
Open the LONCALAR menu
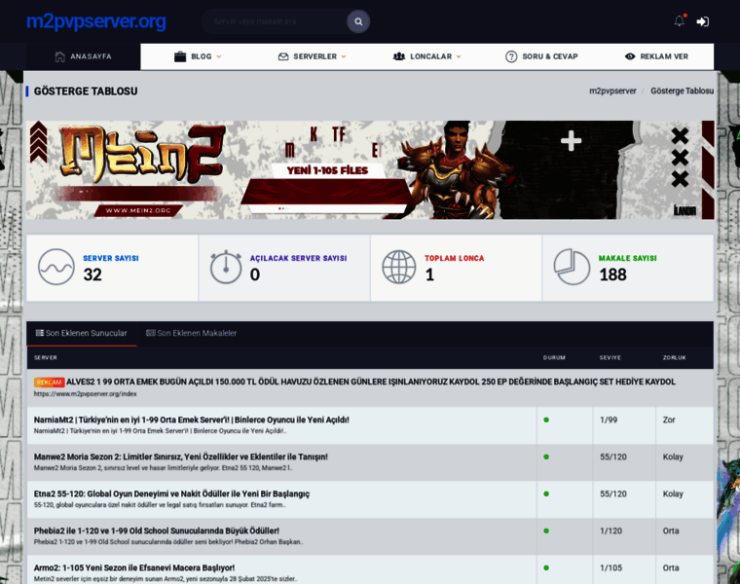pos(427,56)
